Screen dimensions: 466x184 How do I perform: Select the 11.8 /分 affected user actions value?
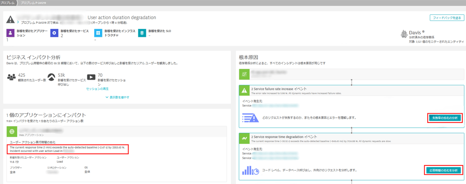point(14,162)
